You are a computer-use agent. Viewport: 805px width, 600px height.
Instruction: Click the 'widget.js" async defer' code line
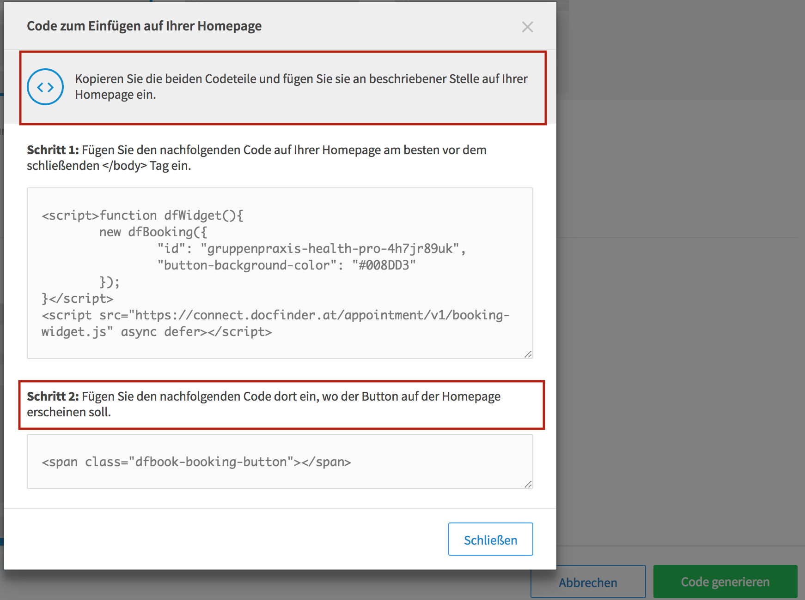tap(157, 332)
